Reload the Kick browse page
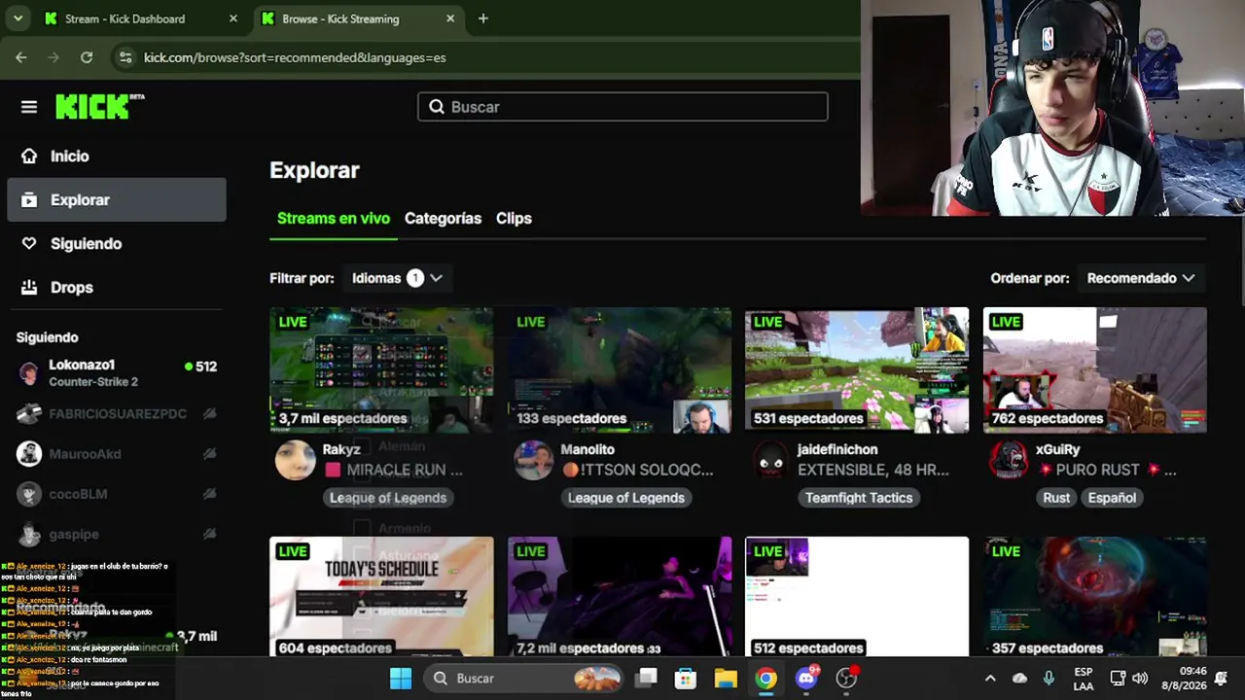The height and width of the screenshot is (700, 1245). (87, 57)
